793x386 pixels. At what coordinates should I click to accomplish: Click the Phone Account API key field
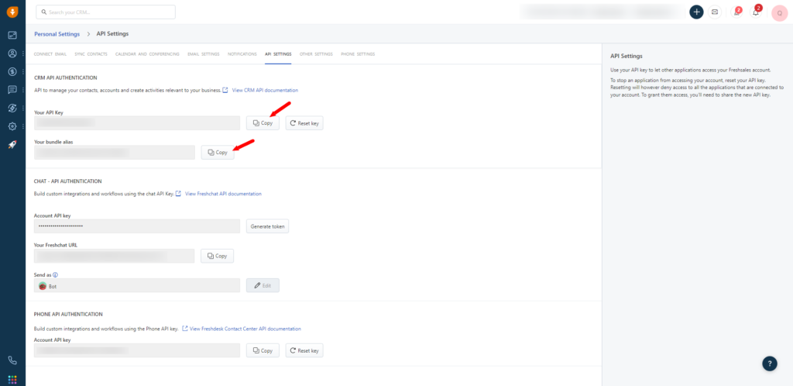(x=136, y=350)
